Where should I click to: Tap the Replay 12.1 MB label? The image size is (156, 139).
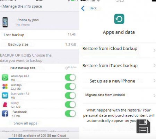15,105
